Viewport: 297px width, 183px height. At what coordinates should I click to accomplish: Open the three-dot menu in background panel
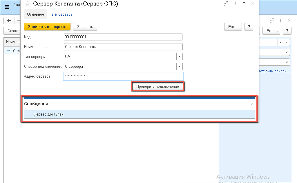pyautogui.click(x=280, y=21)
